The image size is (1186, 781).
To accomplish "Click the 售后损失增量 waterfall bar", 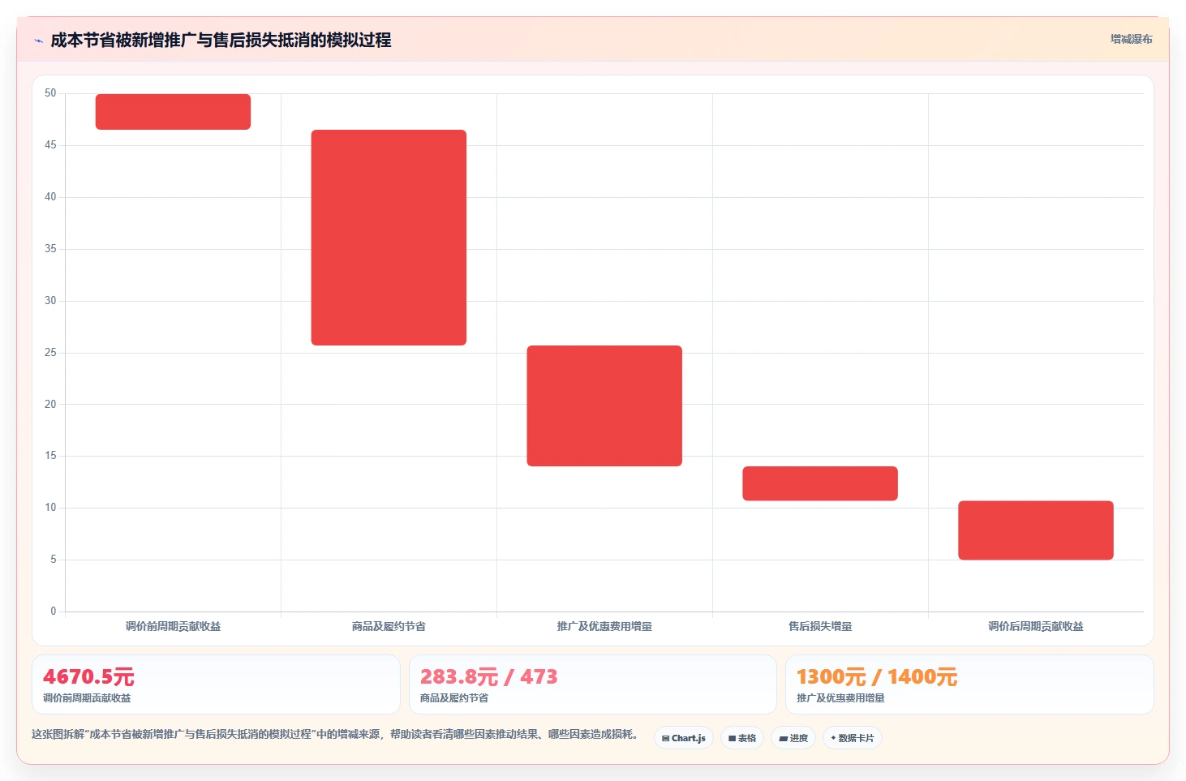I will tap(820, 483).
